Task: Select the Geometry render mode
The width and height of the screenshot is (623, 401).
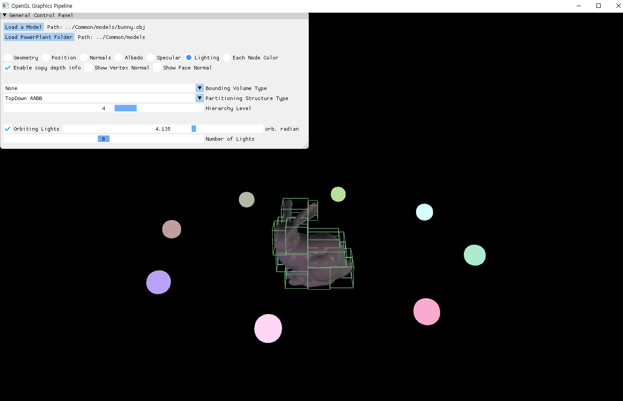Action: tap(7, 57)
